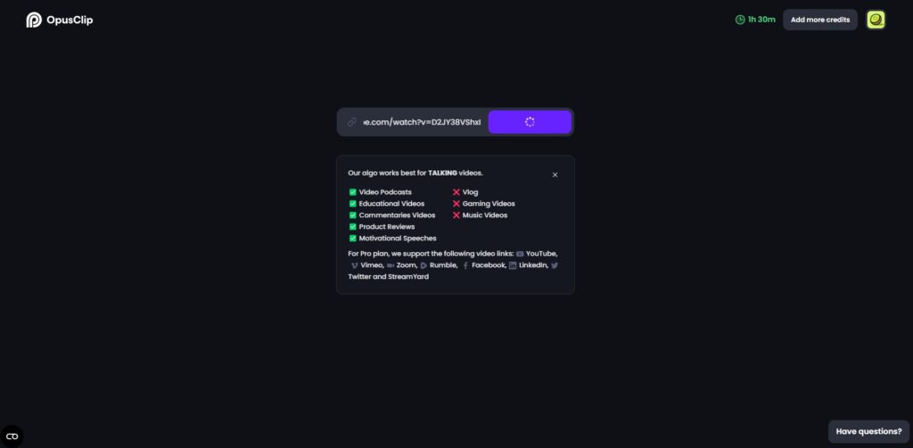Click the green clock credits icon

coord(740,20)
